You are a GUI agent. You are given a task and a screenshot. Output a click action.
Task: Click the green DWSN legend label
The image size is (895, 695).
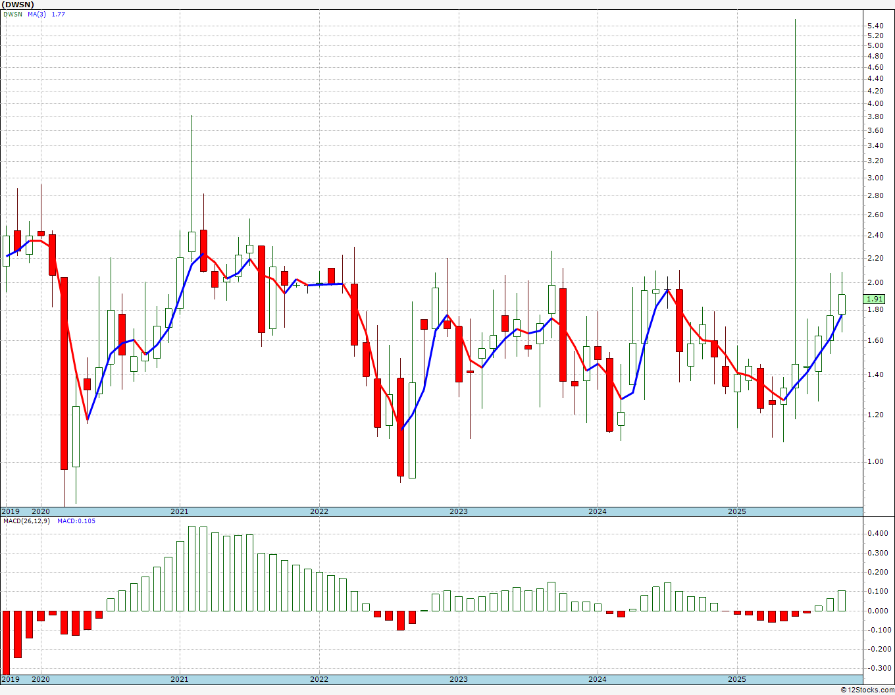coord(12,14)
